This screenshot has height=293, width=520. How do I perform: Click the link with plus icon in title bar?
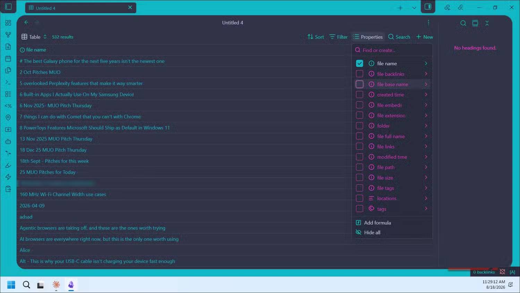click(447, 7)
